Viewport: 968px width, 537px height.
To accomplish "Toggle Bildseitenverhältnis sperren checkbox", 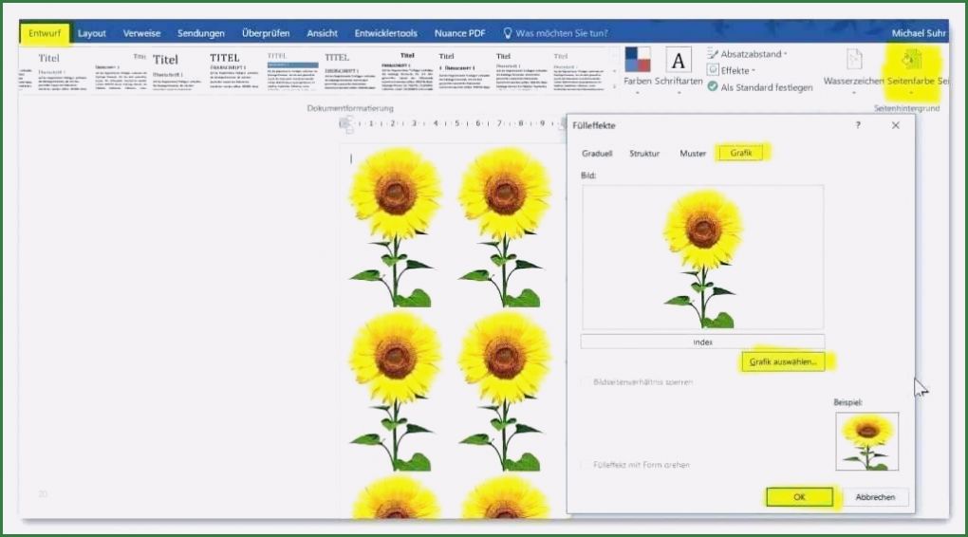I will click(x=585, y=382).
